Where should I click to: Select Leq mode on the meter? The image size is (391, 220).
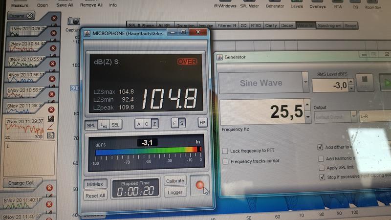tap(104, 125)
